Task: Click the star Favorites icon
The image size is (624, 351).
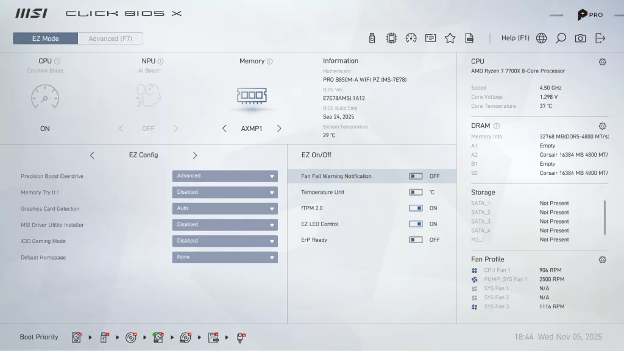Action: [x=450, y=38]
